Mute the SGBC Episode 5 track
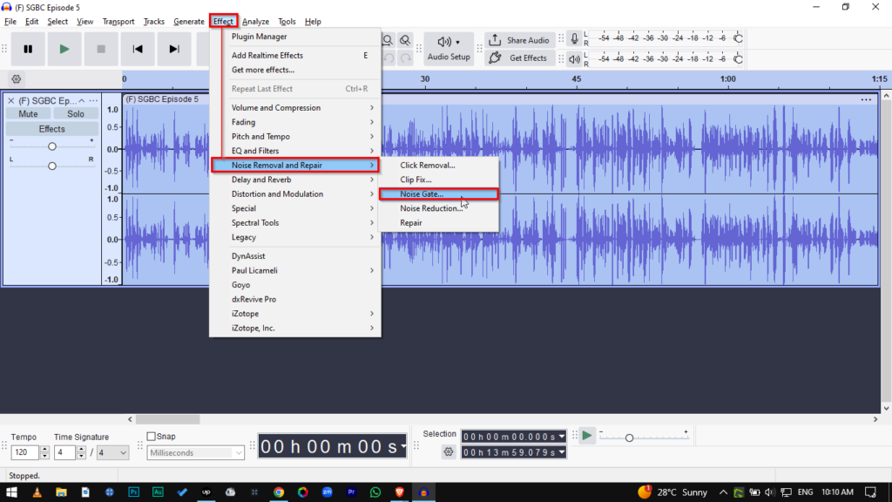The width and height of the screenshot is (892, 502). pos(28,114)
